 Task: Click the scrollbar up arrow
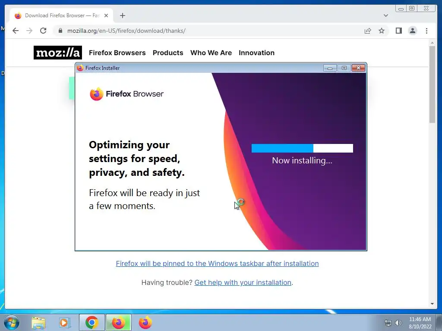click(x=432, y=43)
